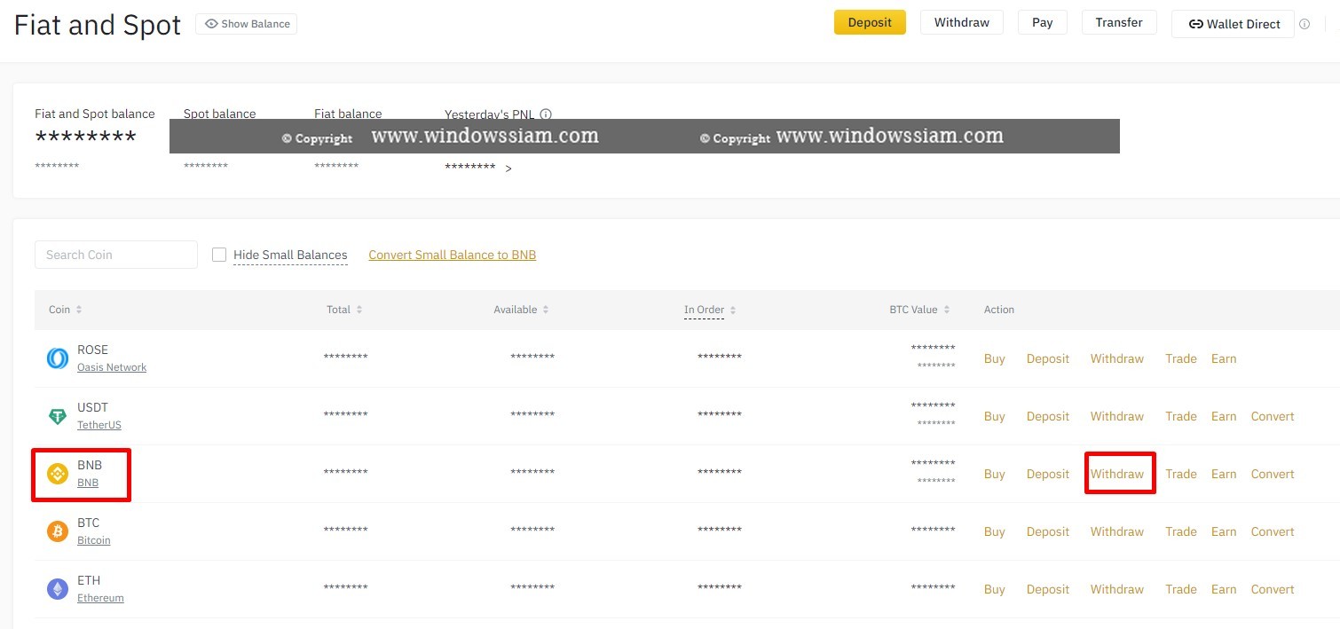Open the Oasis Network link
The image size is (1340, 629).
112,367
